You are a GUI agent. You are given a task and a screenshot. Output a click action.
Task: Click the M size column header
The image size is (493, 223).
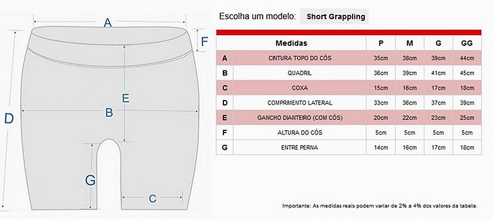point(410,43)
